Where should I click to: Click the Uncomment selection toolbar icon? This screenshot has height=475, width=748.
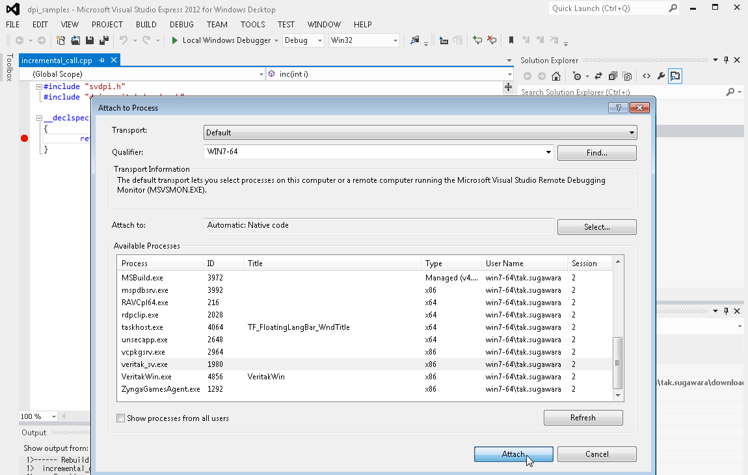coord(492,40)
